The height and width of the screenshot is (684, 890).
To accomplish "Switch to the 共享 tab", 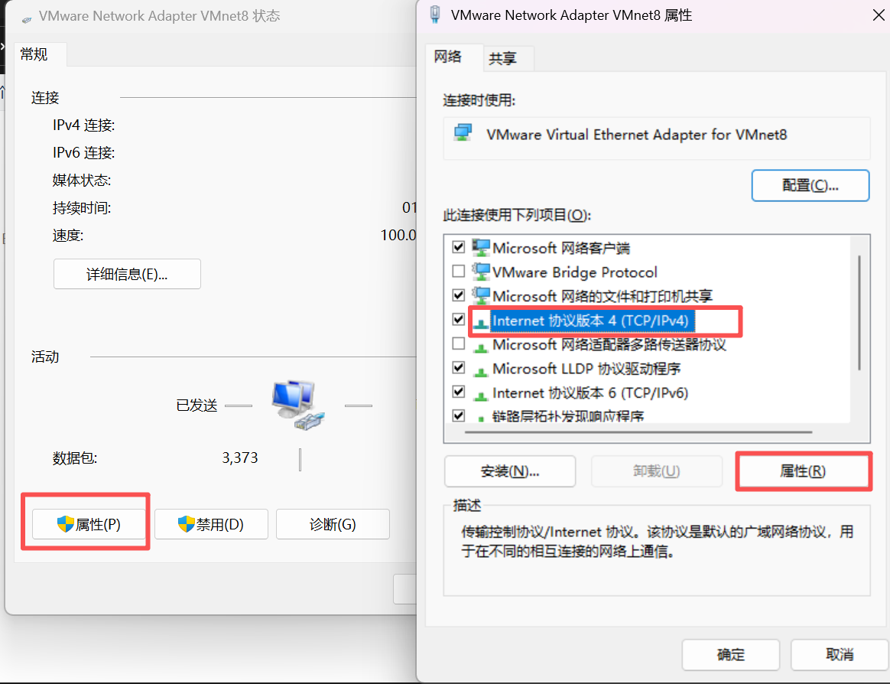I will (x=503, y=58).
